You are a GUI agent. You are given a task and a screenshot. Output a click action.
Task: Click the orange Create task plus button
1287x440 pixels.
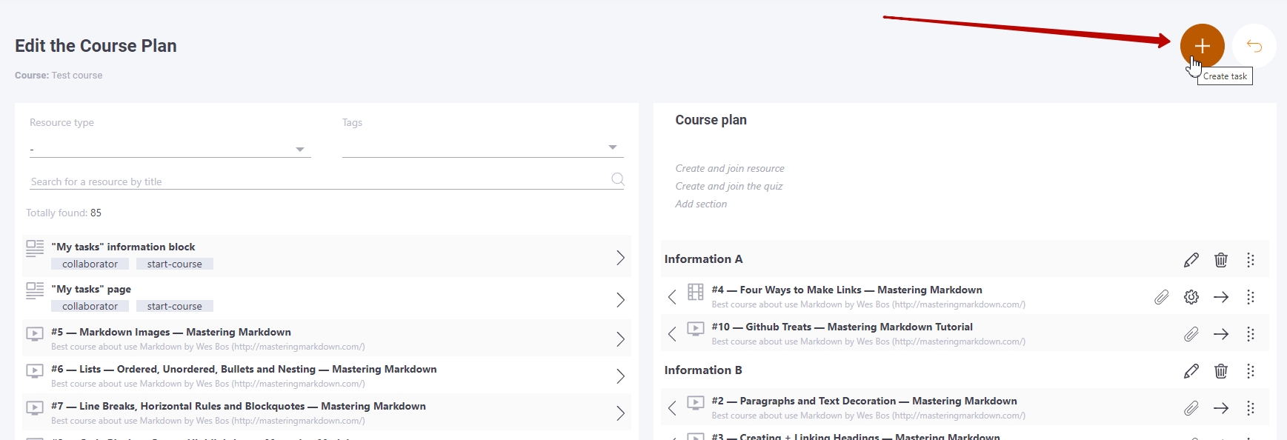click(1202, 46)
